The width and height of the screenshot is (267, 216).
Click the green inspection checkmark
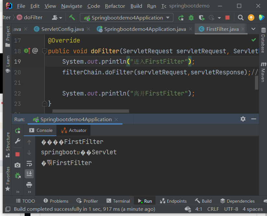[x=254, y=40]
